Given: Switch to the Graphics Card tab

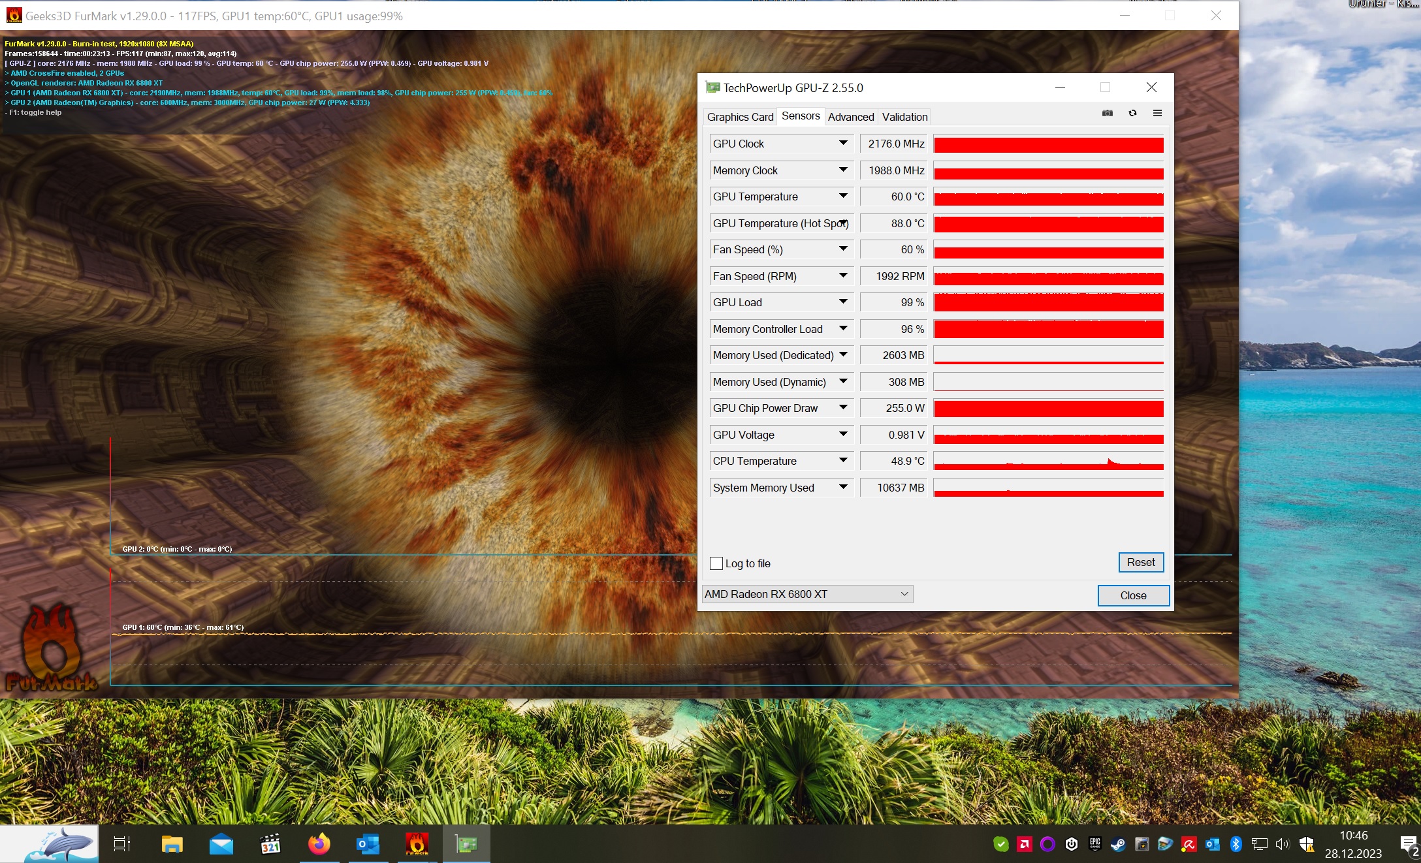Looking at the screenshot, I should point(740,117).
